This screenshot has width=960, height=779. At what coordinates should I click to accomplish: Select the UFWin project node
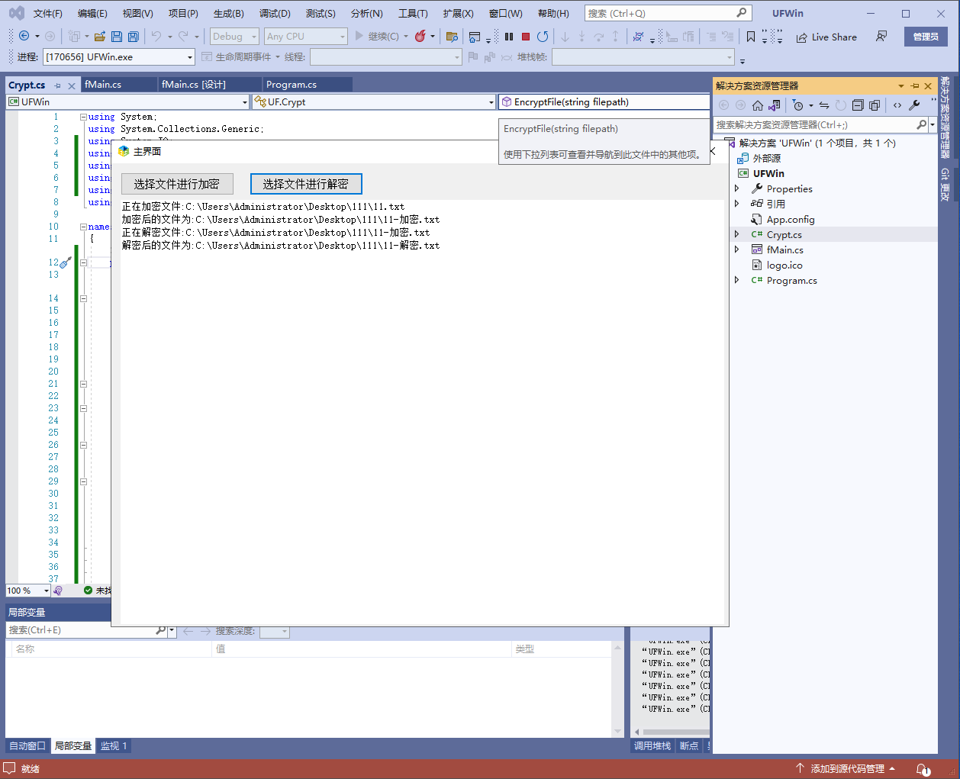pyautogui.click(x=768, y=173)
